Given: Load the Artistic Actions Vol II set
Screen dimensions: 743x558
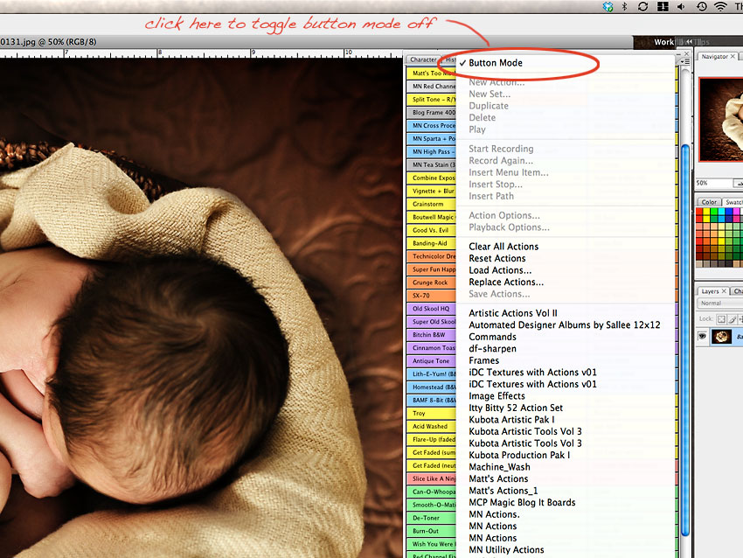Looking at the screenshot, I should [565, 313].
